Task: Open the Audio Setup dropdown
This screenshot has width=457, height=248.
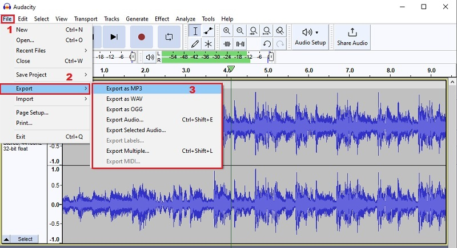Action: [x=310, y=37]
